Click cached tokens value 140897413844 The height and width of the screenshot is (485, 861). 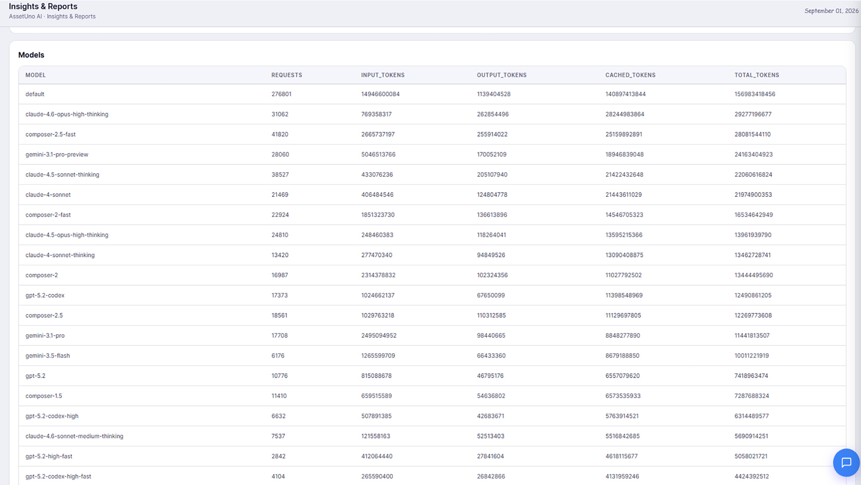[626, 94]
